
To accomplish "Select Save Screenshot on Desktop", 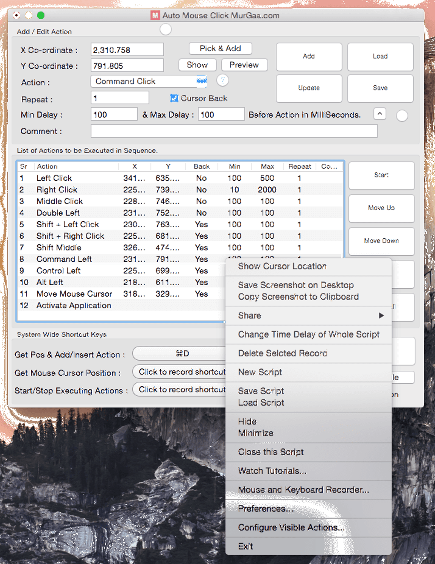I will pos(308,285).
